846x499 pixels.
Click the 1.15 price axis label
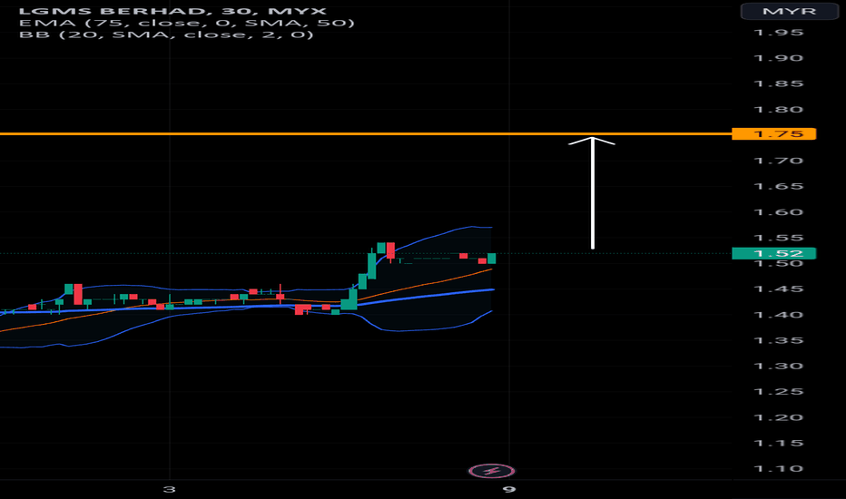pyautogui.click(x=778, y=444)
